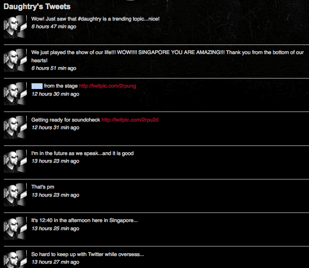This screenshot has height=268, width=309.
Task: Click the '13 hours 25 min ago' timestamp
Action: click(x=55, y=228)
